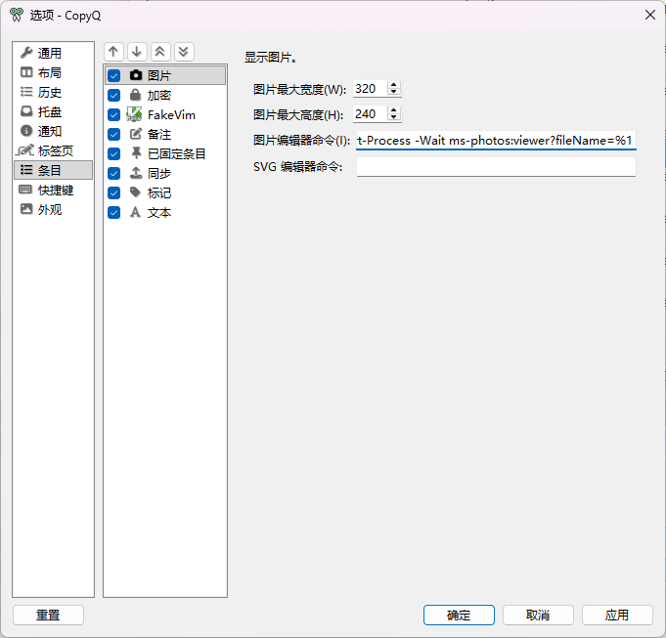The image size is (666, 638).
Task: Click the list icon for 历史
Action: (x=26, y=92)
